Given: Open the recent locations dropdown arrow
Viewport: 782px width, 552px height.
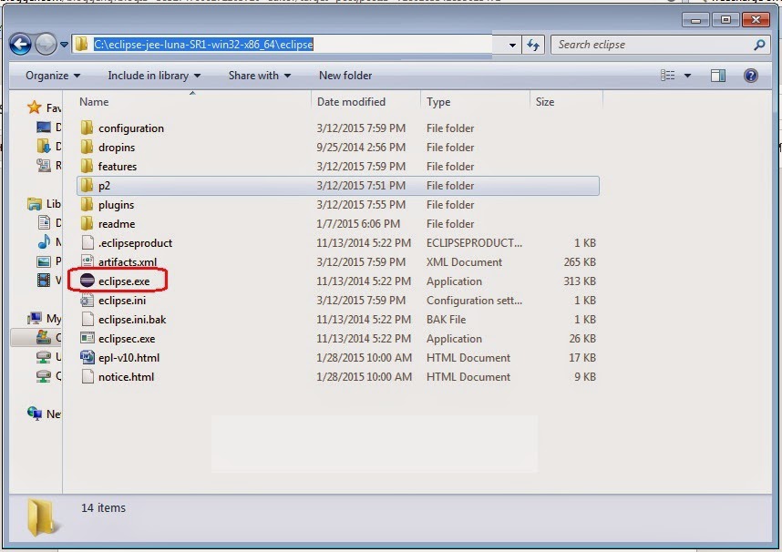Looking at the screenshot, I should [65, 45].
